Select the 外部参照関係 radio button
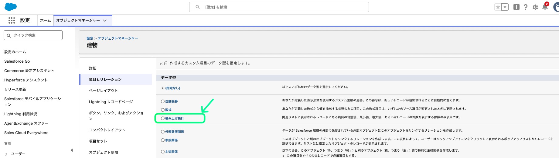 click(163, 132)
